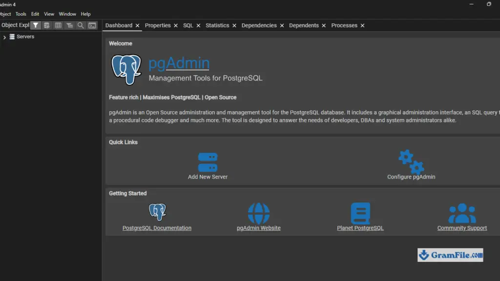Click the Quick Links section heading
500x281 pixels.
point(123,142)
